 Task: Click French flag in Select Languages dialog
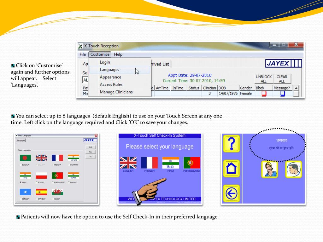[x=57, y=158]
